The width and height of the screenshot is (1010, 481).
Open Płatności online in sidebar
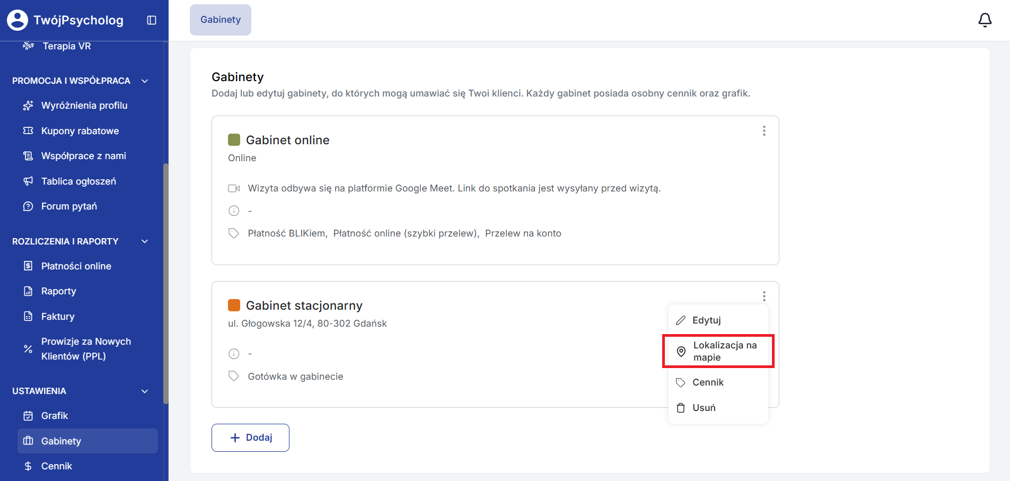coord(76,266)
